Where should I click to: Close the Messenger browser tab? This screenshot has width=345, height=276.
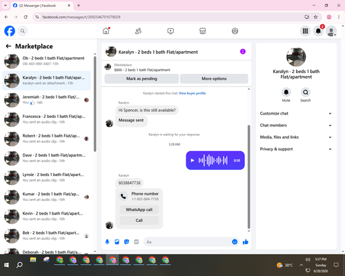point(69,6)
